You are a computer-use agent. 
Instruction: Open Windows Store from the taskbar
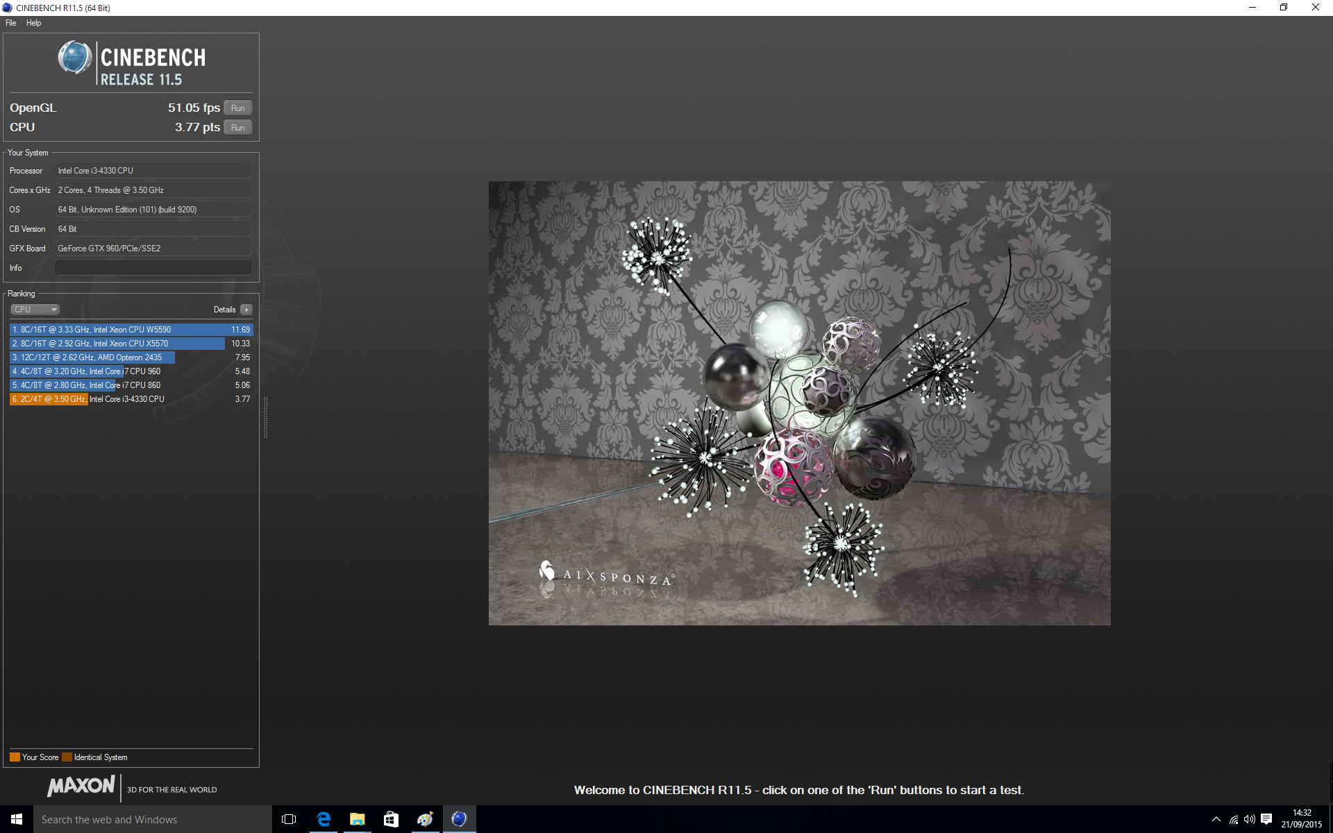391,819
